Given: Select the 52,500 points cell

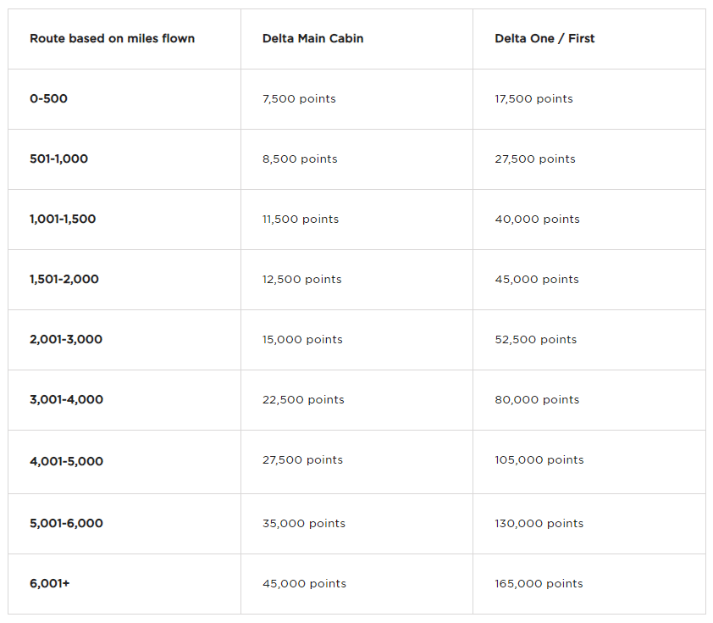Looking at the screenshot, I should (x=536, y=339).
